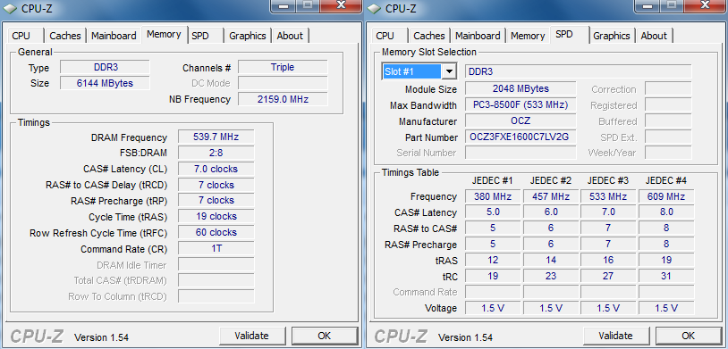728x349 pixels.
Task: Click JEDEC #2 tRAS value 14
Action: point(551,260)
